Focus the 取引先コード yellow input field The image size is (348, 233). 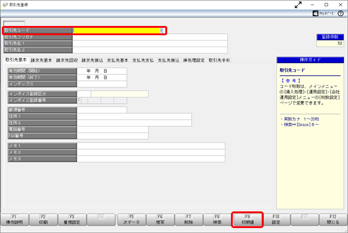[x=116, y=30]
